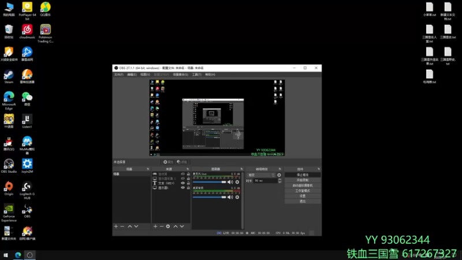The height and width of the screenshot is (260, 462).
Task: Move the selected source up
Action: pos(176,226)
